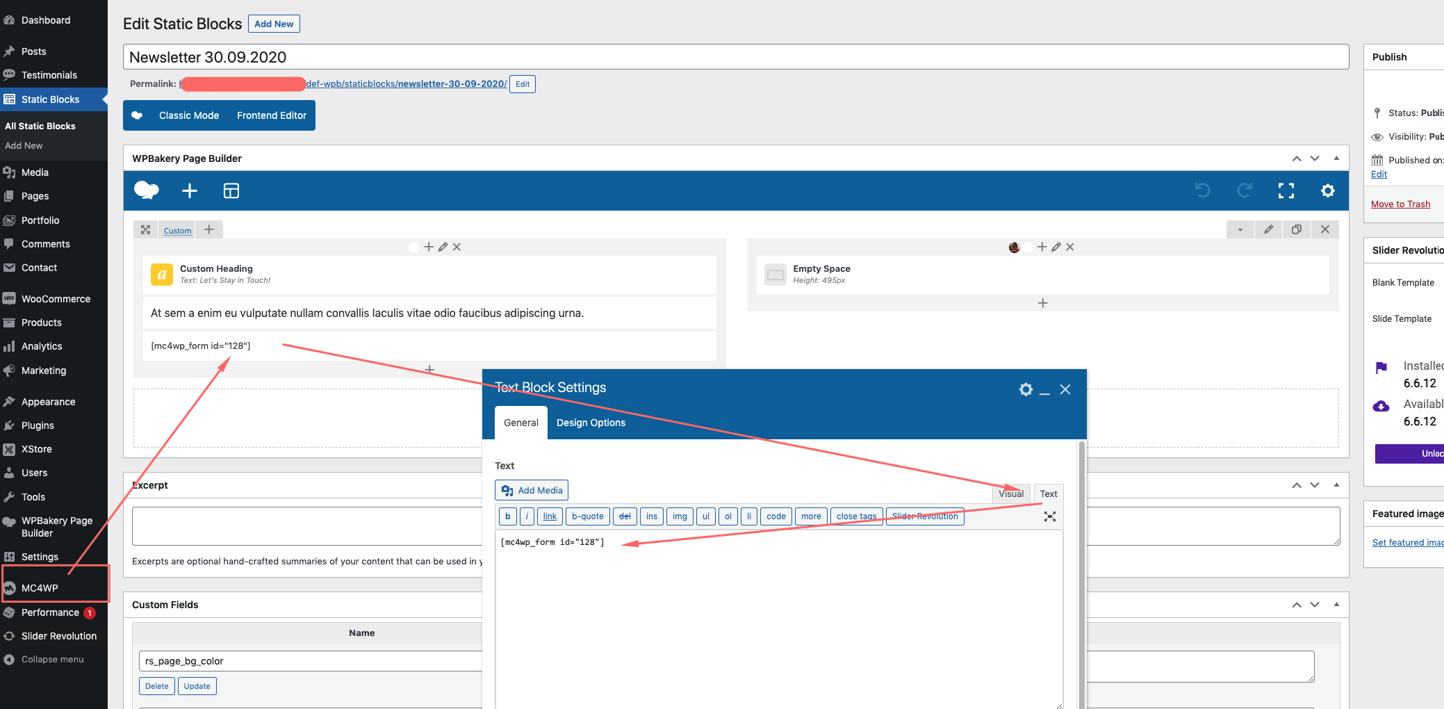1444x709 pixels.
Task: Insert code quicktag
Action: pos(776,516)
